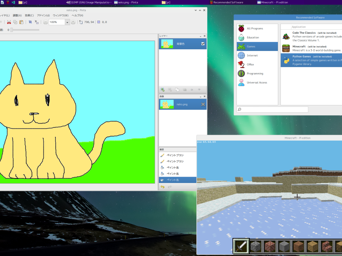Select the Minecraft row in Recommended Software list
The width and height of the screenshot is (342, 256).
coord(312,48)
